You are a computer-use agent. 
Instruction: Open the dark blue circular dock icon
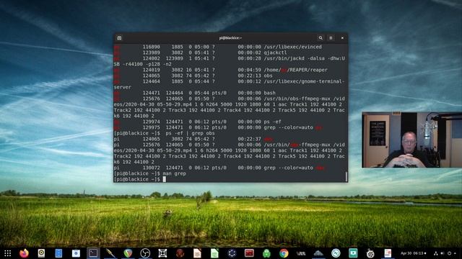[x=232, y=253]
